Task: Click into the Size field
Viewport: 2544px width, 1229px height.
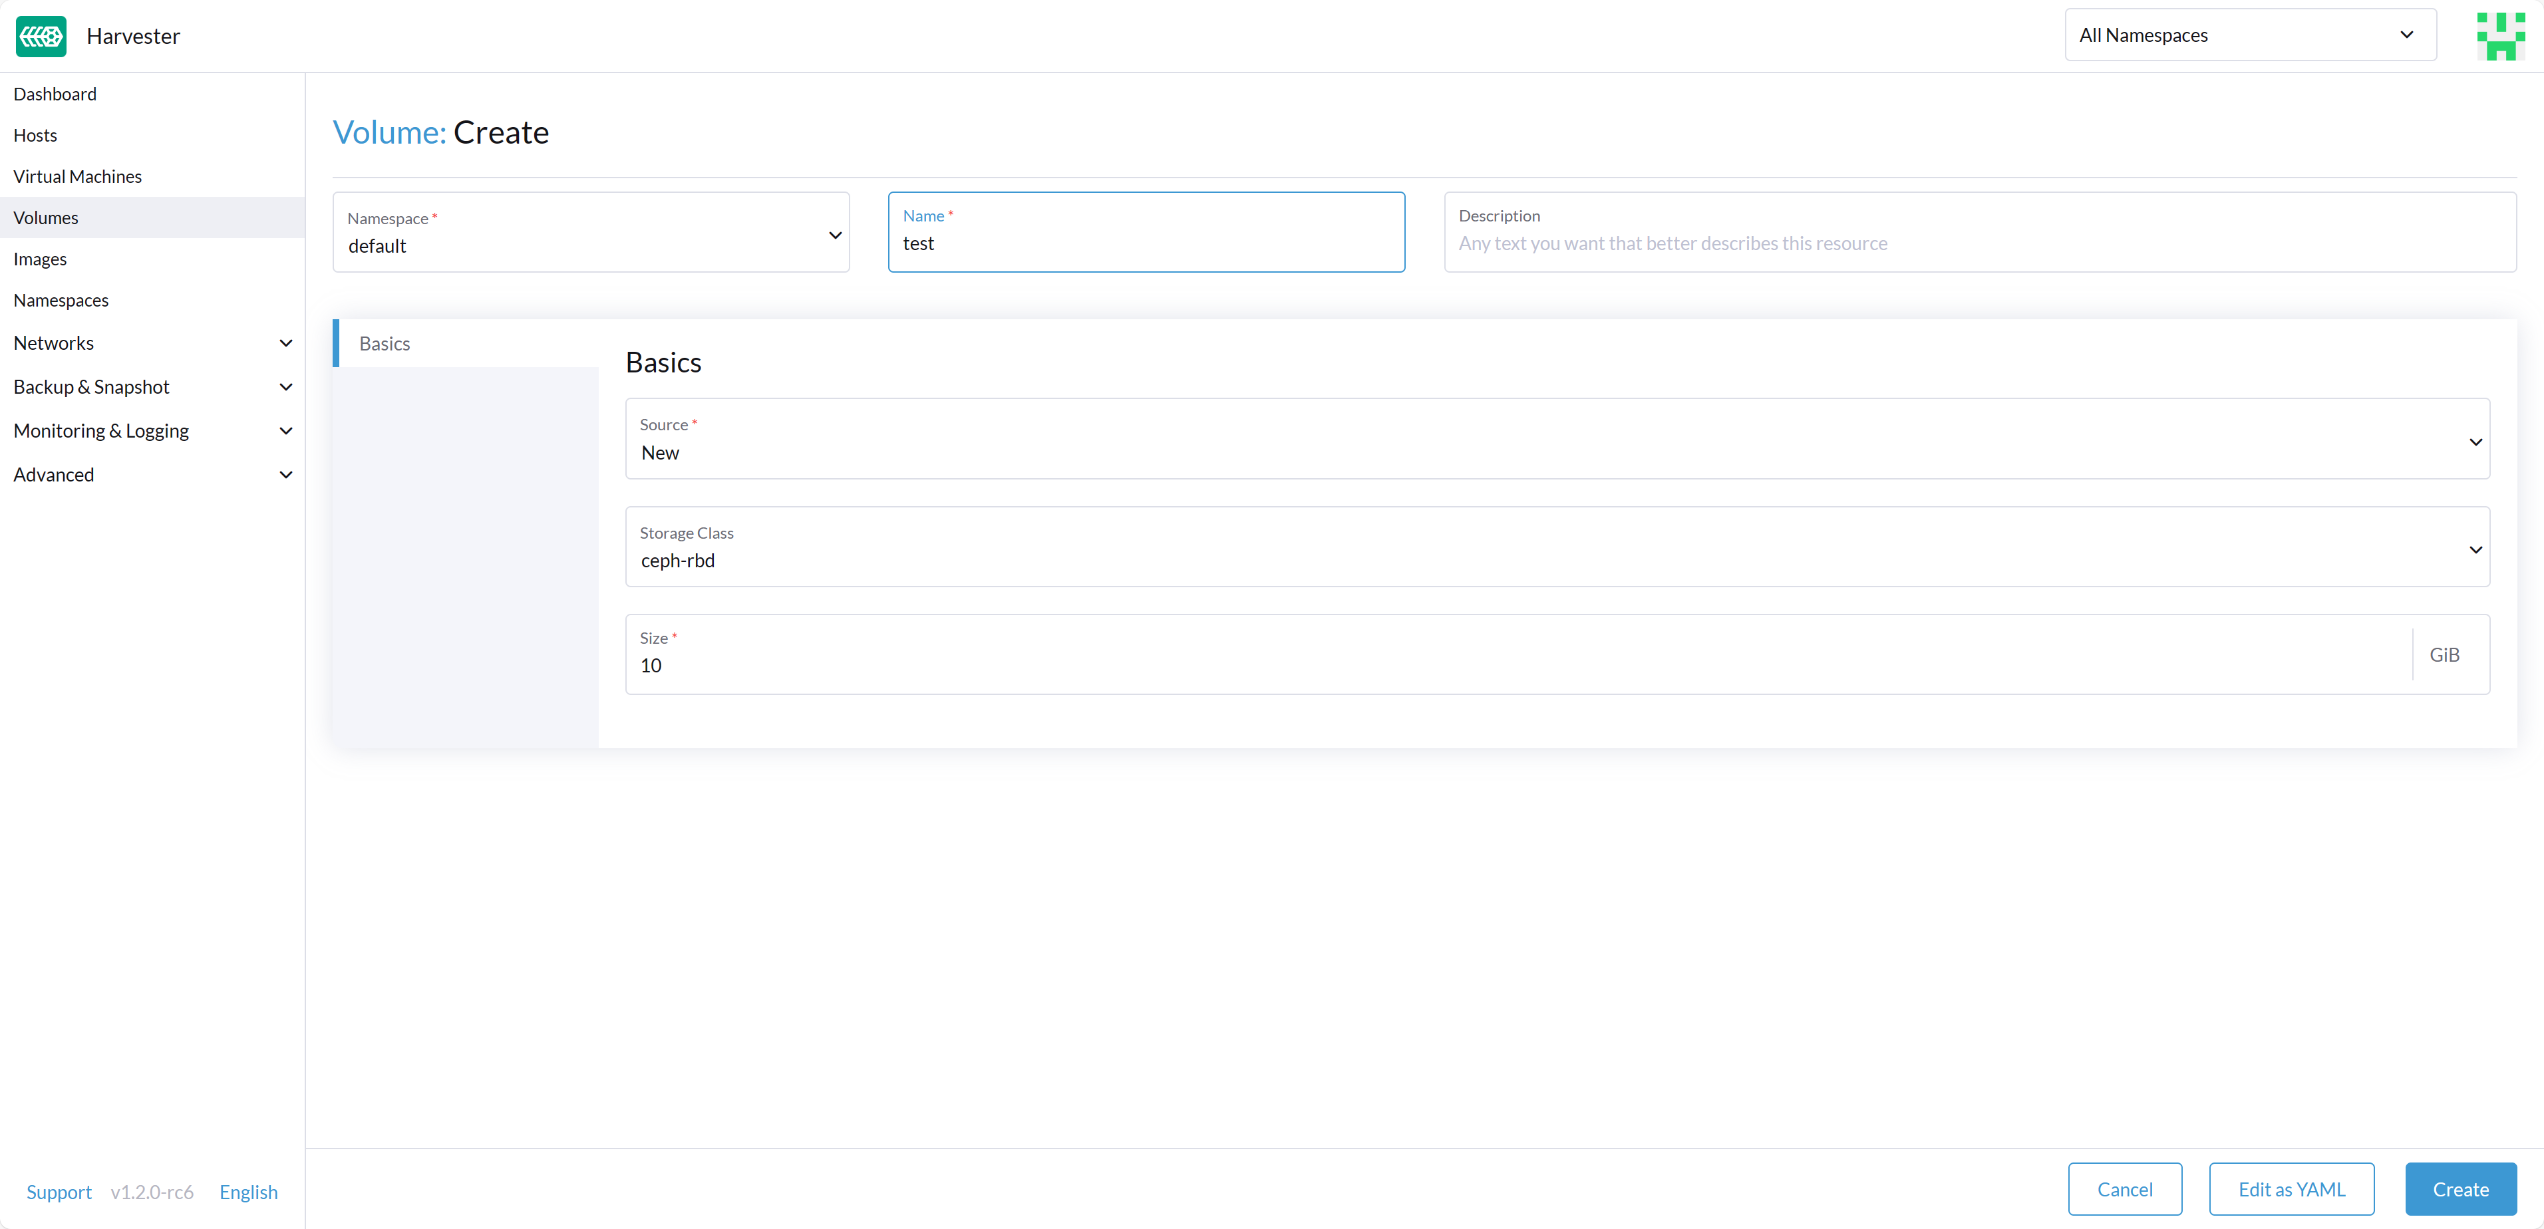Action: (1517, 665)
